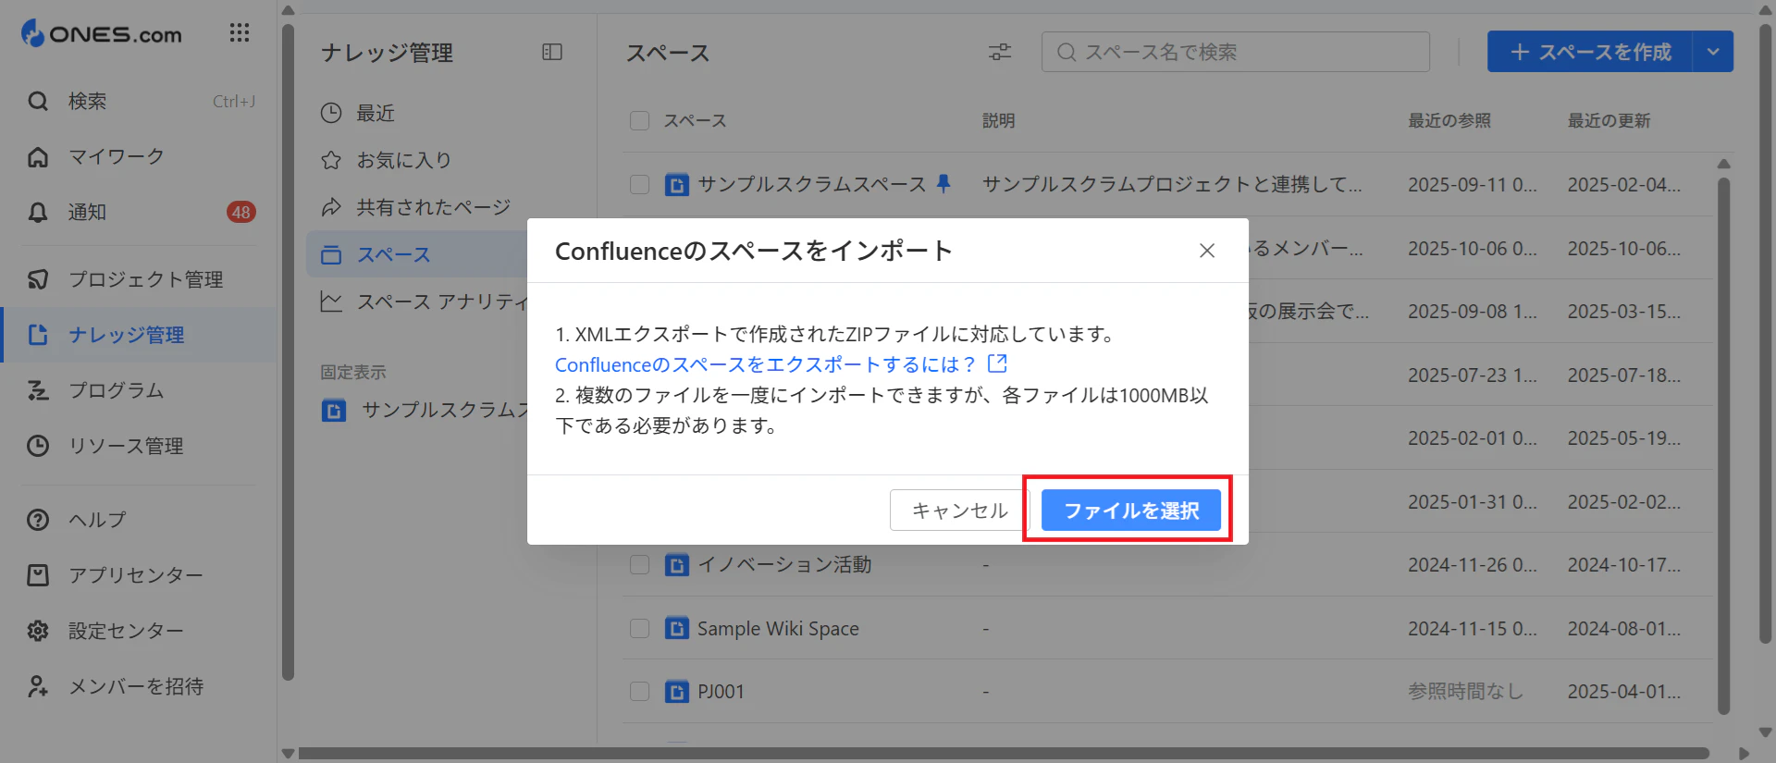Click the スペース アナリティクス chart icon
Image resolution: width=1776 pixels, height=763 pixels.
(x=331, y=302)
